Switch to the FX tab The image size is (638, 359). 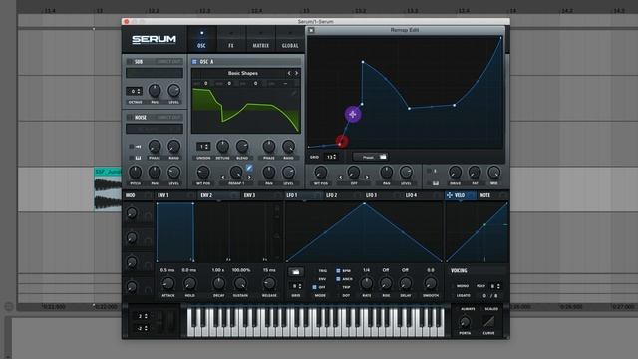(x=231, y=40)
